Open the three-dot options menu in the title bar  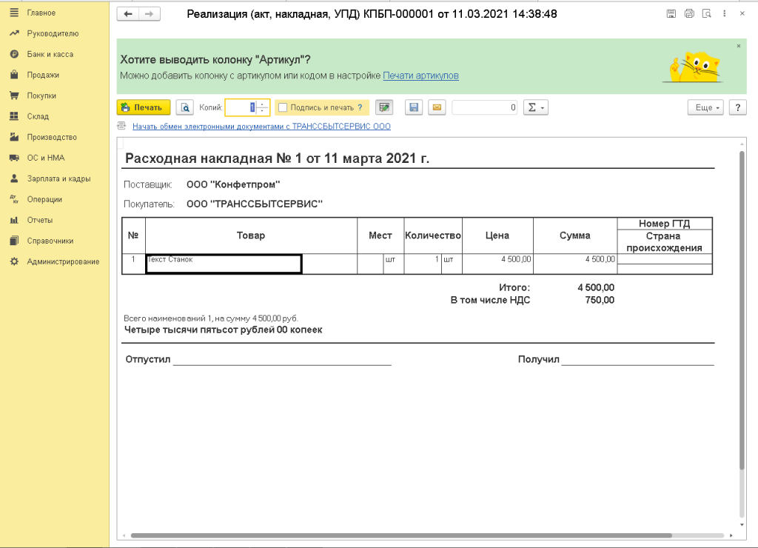724,14
